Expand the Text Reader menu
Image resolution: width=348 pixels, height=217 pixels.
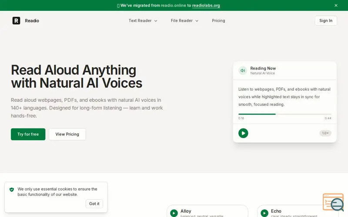click(x=143, y=20)
